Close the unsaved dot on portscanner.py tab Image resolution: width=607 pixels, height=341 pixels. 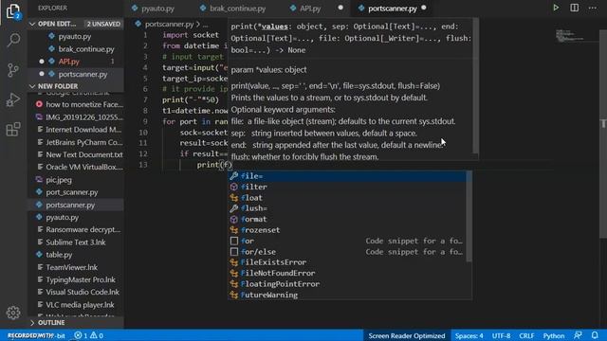424,8
